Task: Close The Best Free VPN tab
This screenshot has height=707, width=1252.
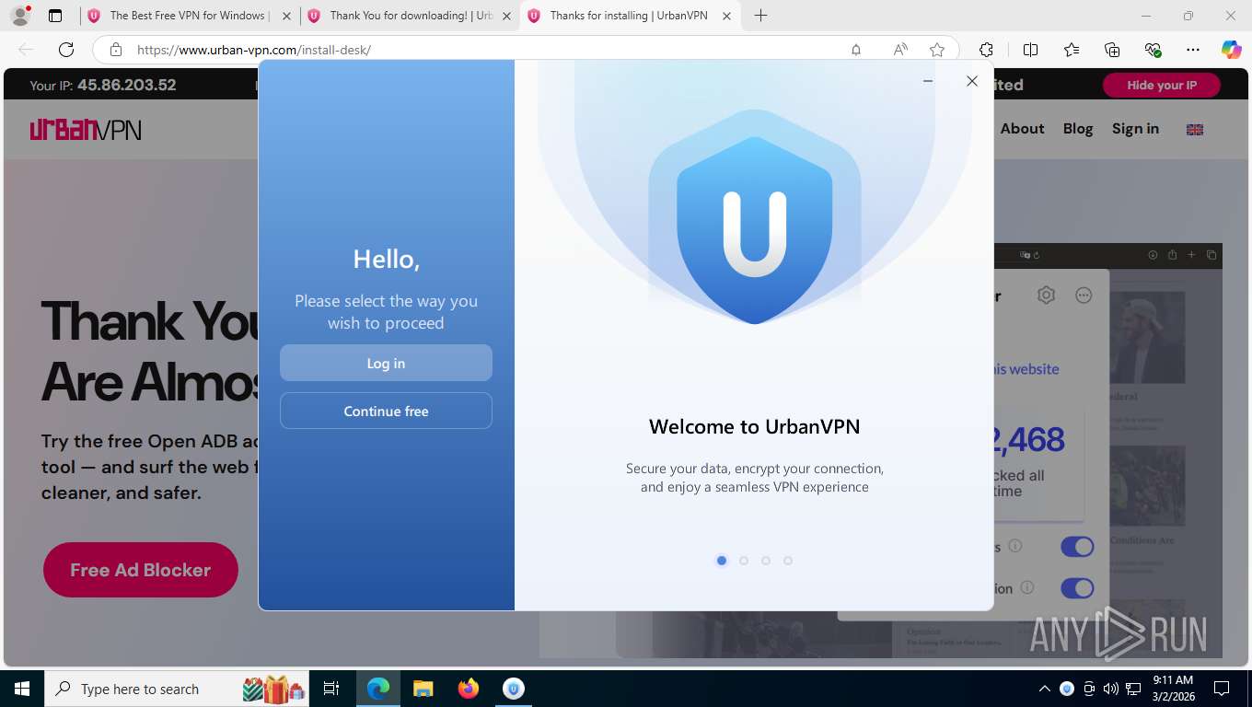Action: (286, 16)
